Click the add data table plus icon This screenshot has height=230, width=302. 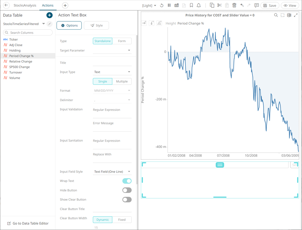[49, 15]
